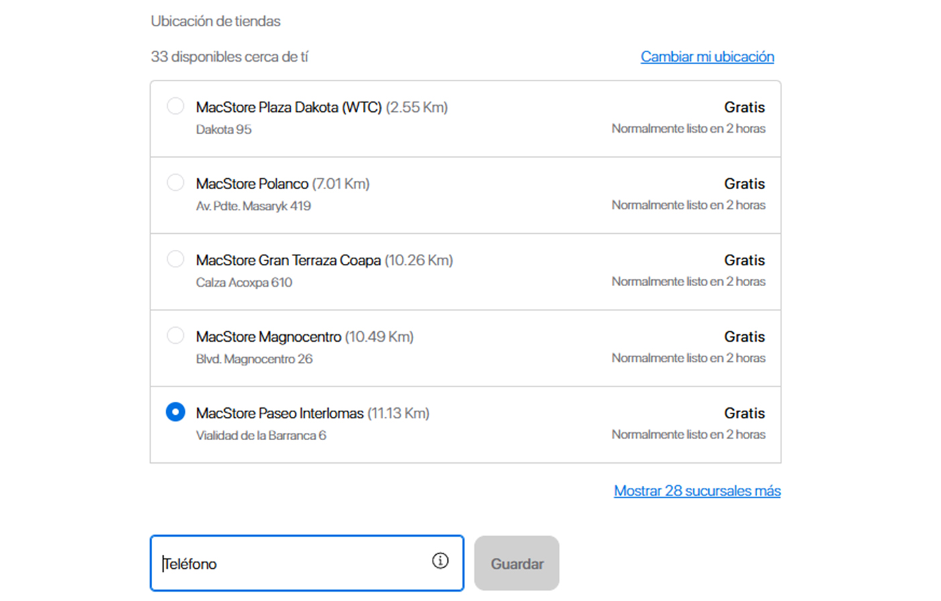Click the MacStore Gran Terraza Coapa name
The image size is (941, 601).
(x=288, y=260)
